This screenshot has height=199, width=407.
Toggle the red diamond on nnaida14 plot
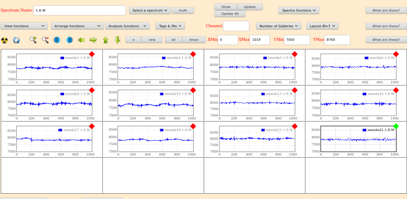coord(396,90)
